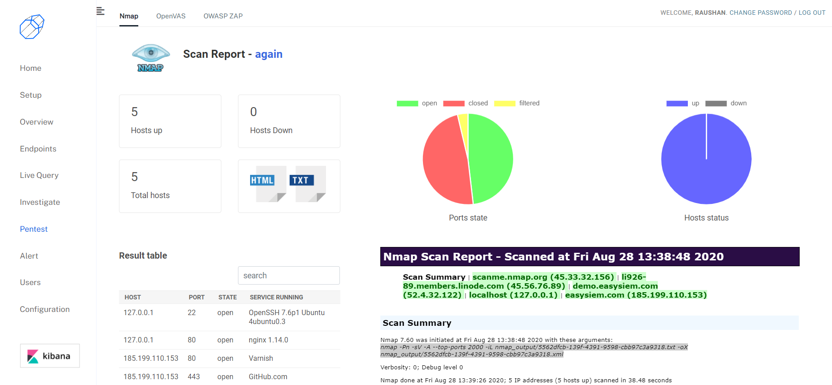Click the Change Password link
This screenshot has width=832, height=385.
coord(761,13)
